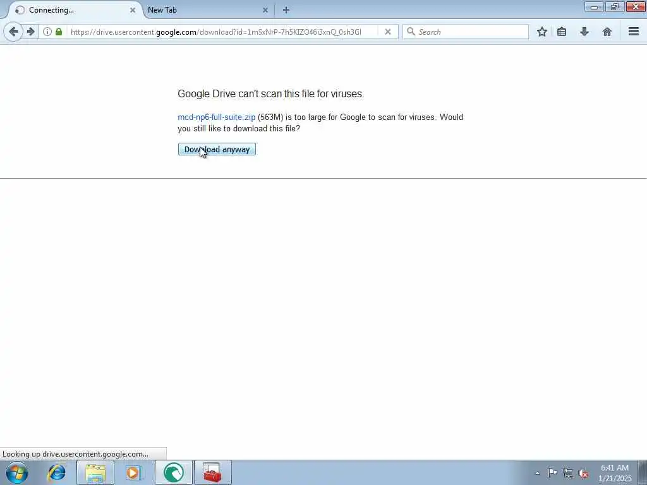
Task: Close the New Tab tab
Action: point(265,10)
